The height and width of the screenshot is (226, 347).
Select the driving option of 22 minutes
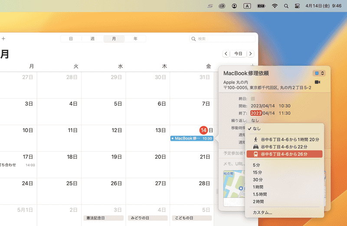pos(285,147)
